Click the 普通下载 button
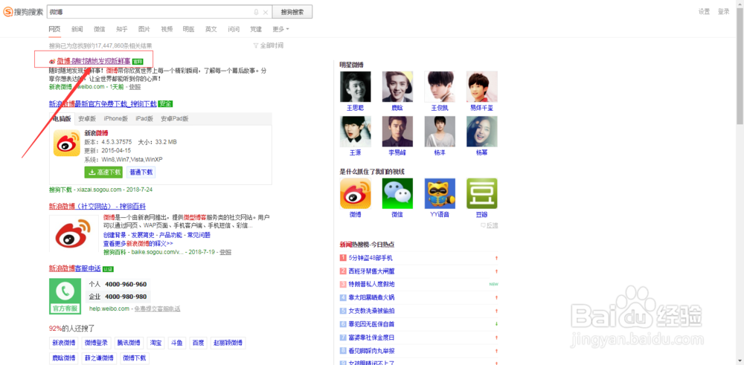This screenshot has height=365, width=744. [x=141, y=172]
